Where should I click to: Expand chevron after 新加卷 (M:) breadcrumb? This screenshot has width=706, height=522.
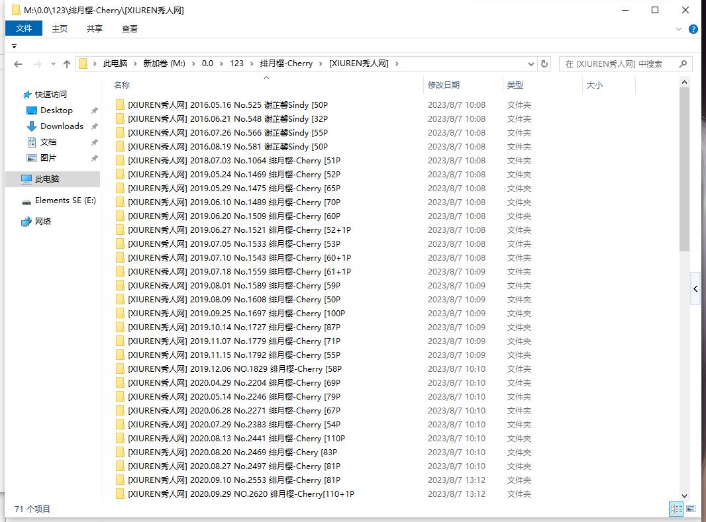coord(193,64)
